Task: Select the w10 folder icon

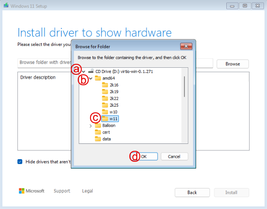Action: 105,112
